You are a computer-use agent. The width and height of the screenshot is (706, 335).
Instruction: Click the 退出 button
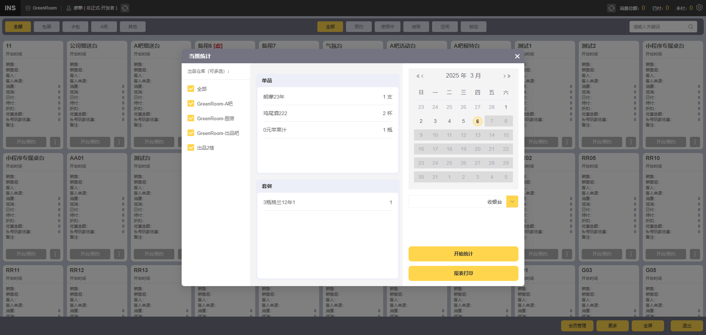click(687, 326)
